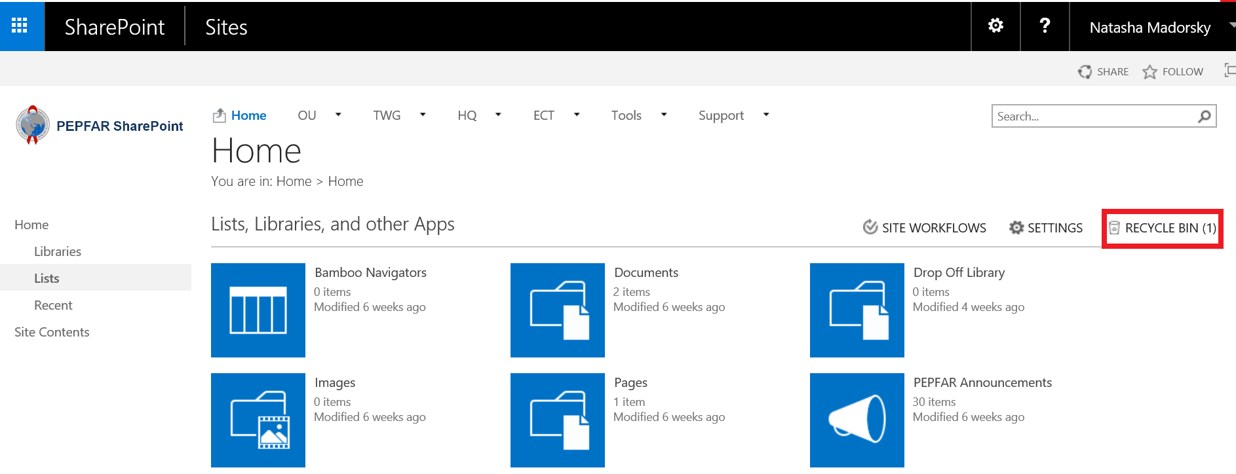The image size is (1236, 474).
Task: Click the Follow star icon
Action: (x=1149, y=71)
